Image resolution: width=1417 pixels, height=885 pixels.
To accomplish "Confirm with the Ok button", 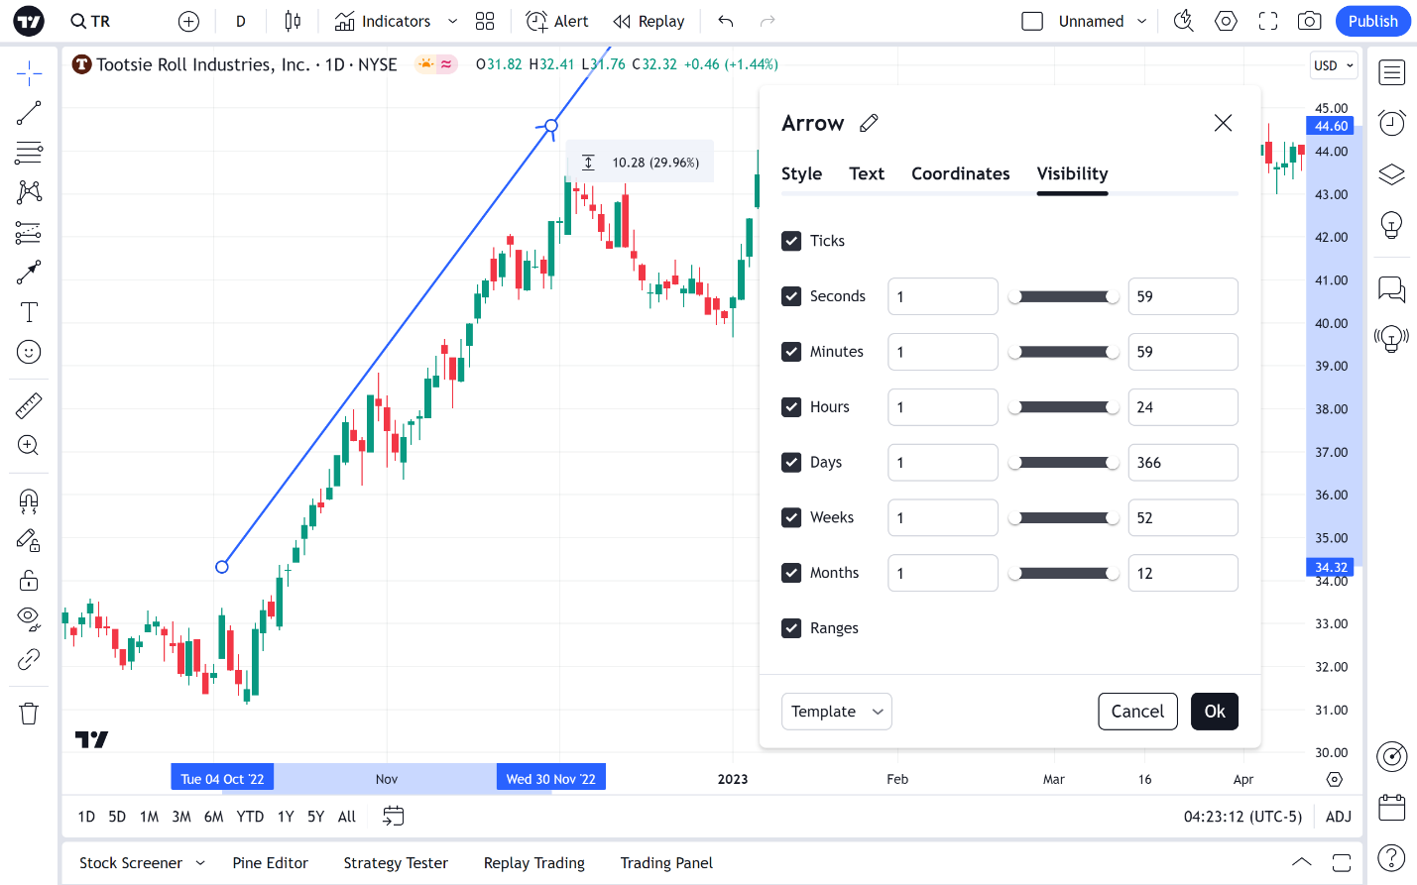I will pyautogui.click(x=1215, y=712).
